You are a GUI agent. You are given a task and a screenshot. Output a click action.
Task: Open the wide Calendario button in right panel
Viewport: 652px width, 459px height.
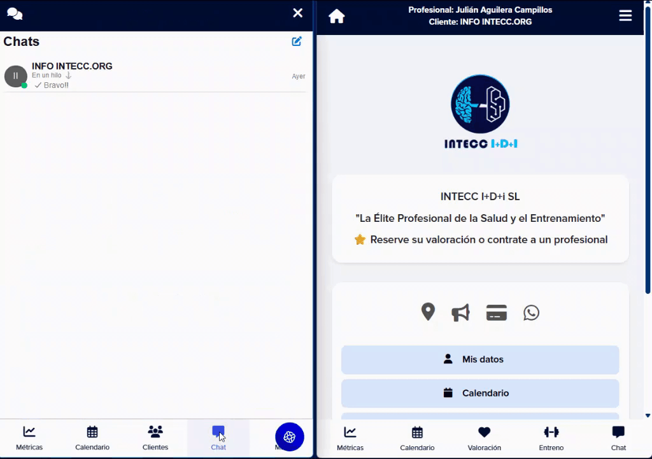(x=480, y=393)
